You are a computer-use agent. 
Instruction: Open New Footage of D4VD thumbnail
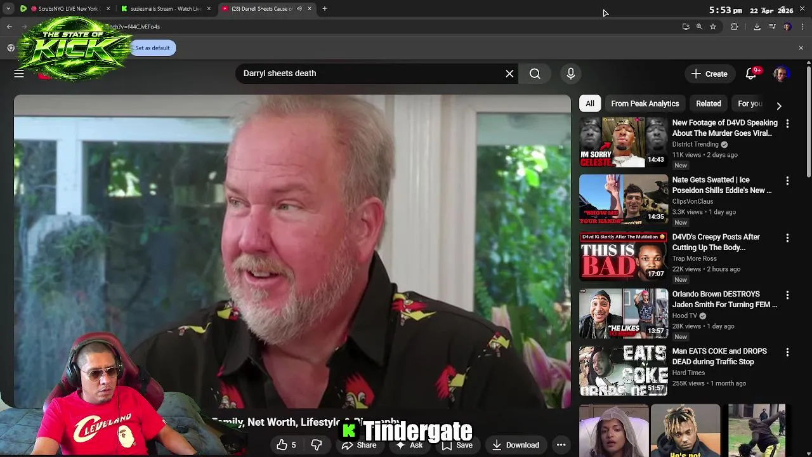(x=624, y=143)
